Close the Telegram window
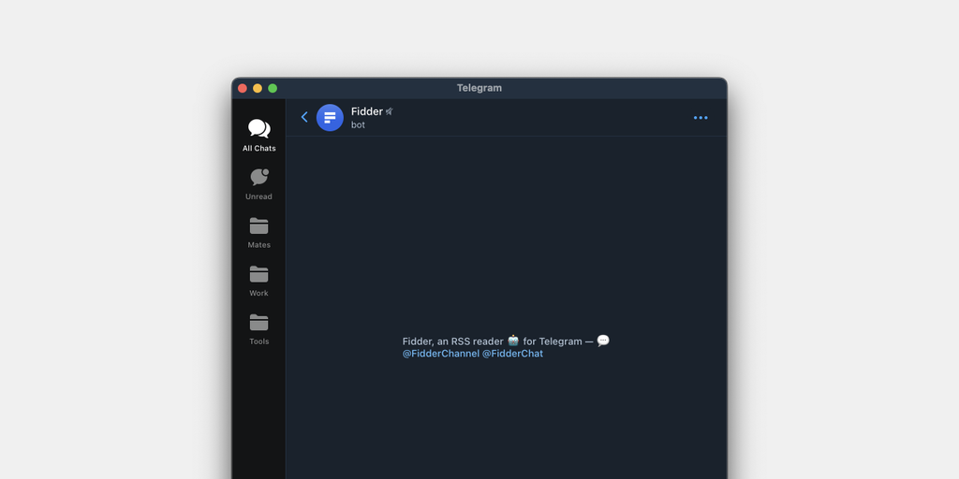 [x=243, y=88]
